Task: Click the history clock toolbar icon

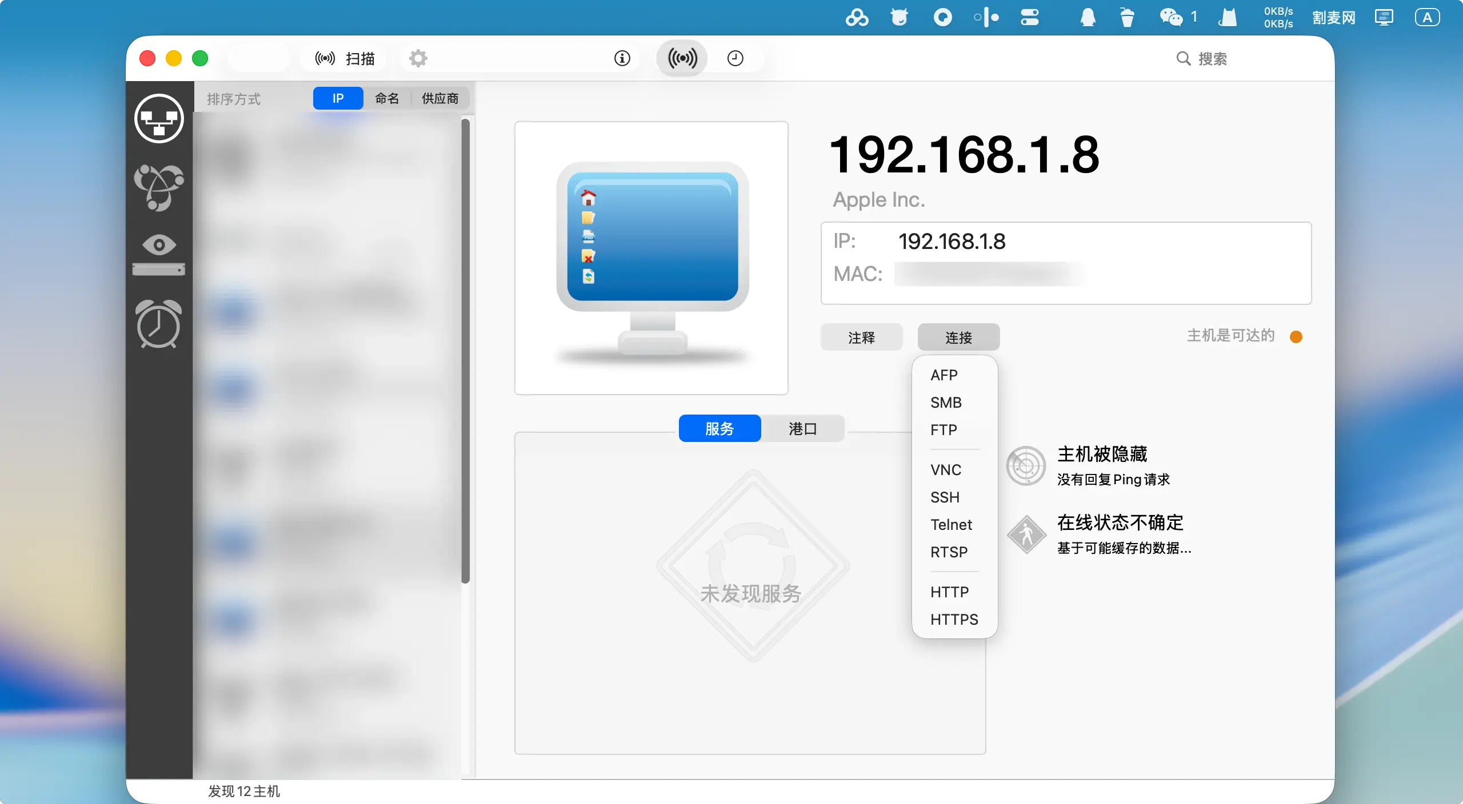Action: click(x=735, y=58)
